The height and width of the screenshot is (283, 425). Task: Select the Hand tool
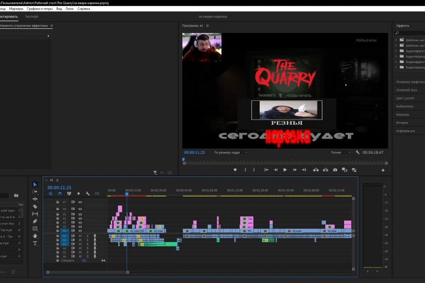point(35,236)
